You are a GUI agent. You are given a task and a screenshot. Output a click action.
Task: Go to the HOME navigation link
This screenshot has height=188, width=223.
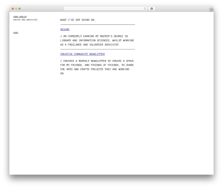click(16, 33)
